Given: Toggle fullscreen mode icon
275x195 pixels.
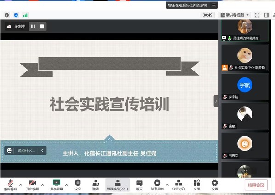Looking at the screenshot, I should 257,15.
